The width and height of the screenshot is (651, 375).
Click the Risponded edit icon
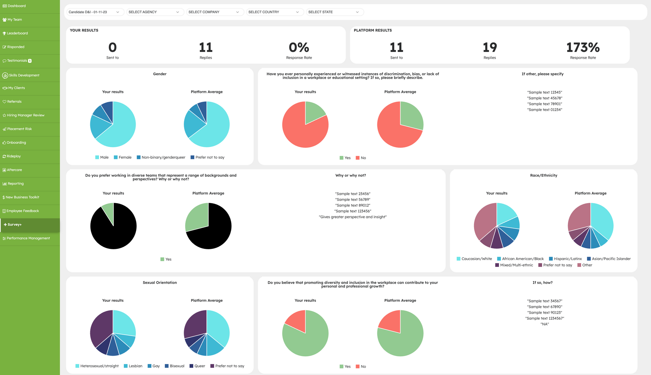pos(4,47)
